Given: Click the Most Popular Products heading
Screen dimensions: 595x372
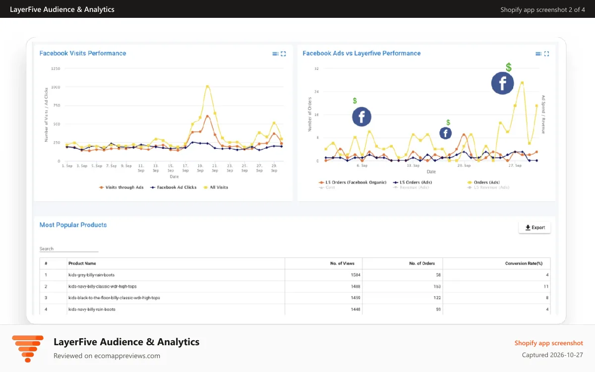Looking at the screenshot, I should 73,225.
